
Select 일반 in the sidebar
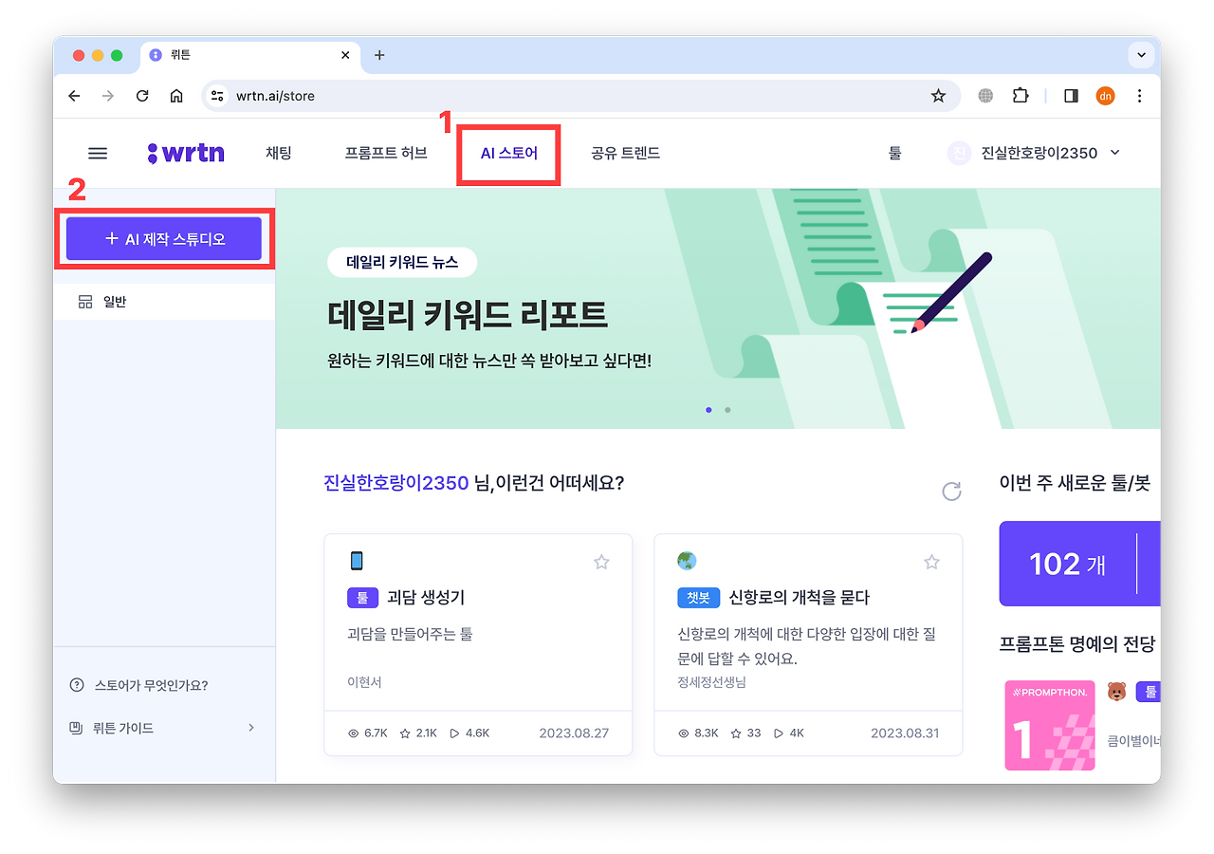click(164, 302)
